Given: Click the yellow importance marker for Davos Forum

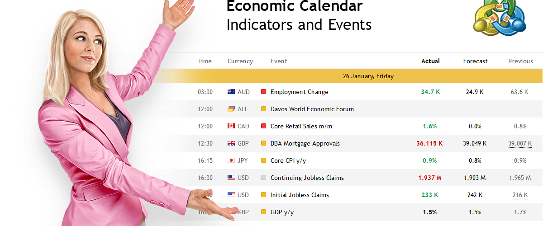Looking at the screenshot, I should tap(264, 109).
